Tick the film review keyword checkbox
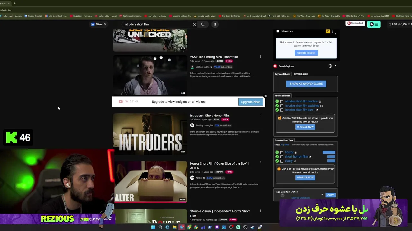Viewport: 412px width, 231px height. (278, 31)
